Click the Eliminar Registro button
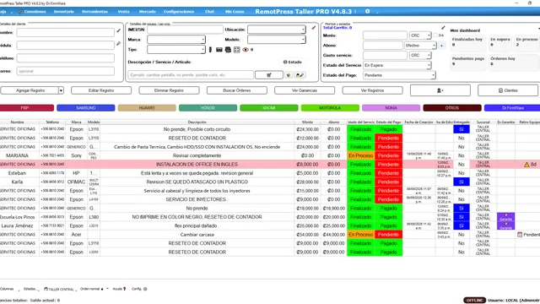Screen dimensions: 540x304 pyautogui.click(x=169, y=90)
